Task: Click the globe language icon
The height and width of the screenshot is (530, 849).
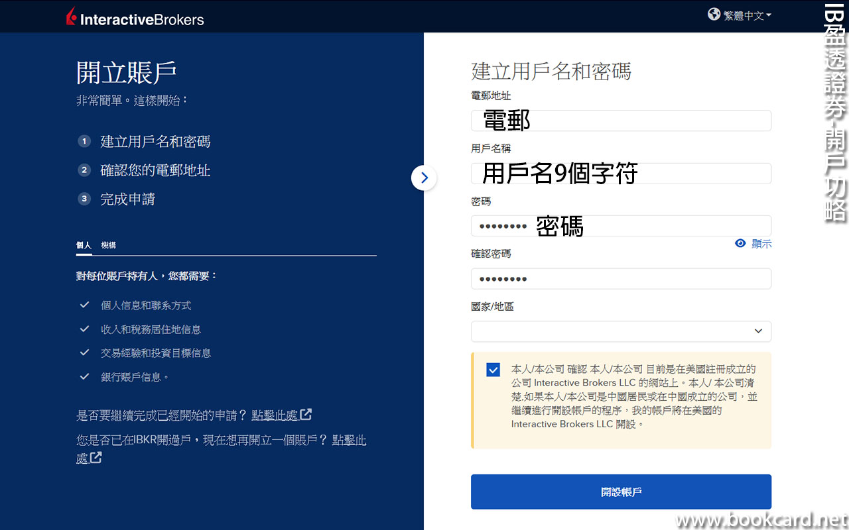Action: tap(714, 15)
